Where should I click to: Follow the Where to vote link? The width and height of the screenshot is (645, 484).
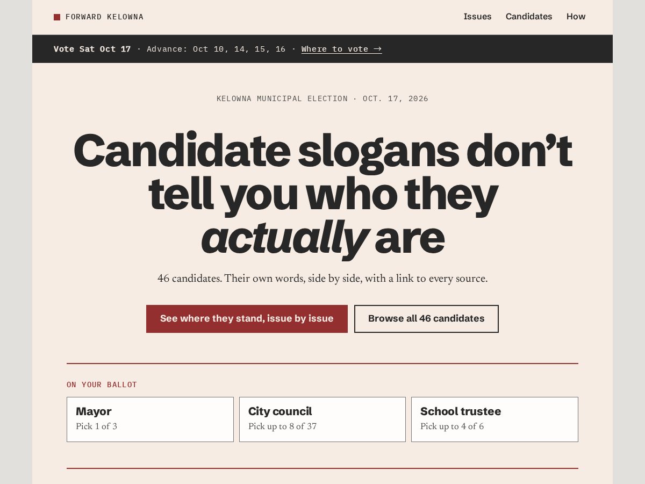[341, 49]
